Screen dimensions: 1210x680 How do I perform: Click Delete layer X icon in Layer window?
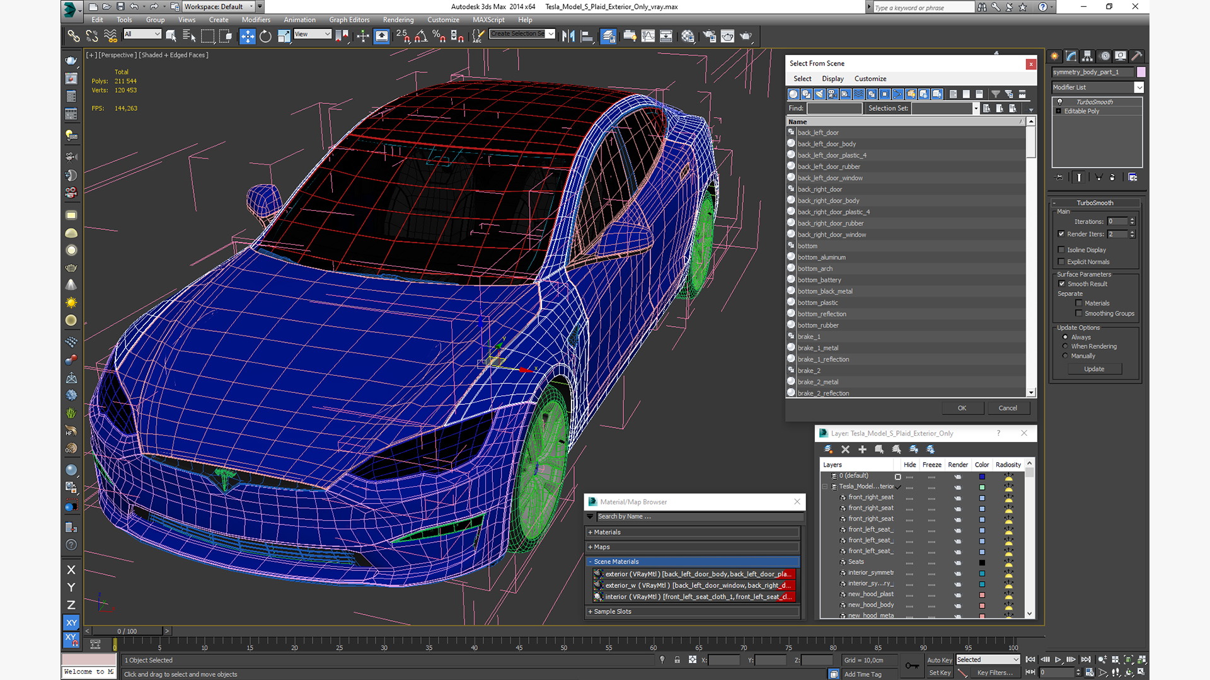coord(845,450)
